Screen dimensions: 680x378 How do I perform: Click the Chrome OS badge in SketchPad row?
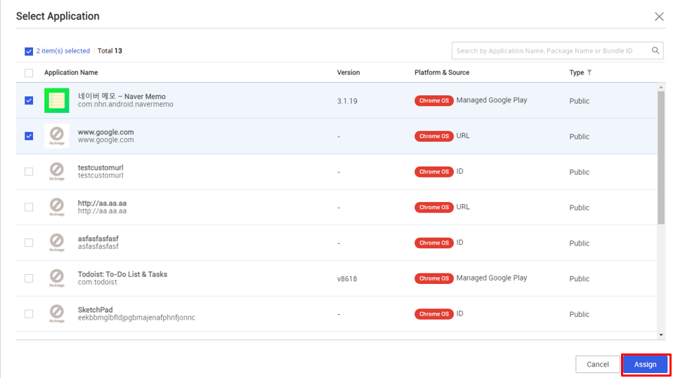coord(433,313)
